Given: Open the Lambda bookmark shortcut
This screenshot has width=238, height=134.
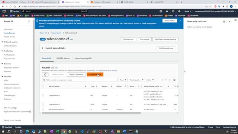Looking at the screenshot, I should point(169,16).
